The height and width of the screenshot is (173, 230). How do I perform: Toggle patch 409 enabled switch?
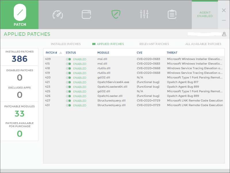[x=68, y=59]
